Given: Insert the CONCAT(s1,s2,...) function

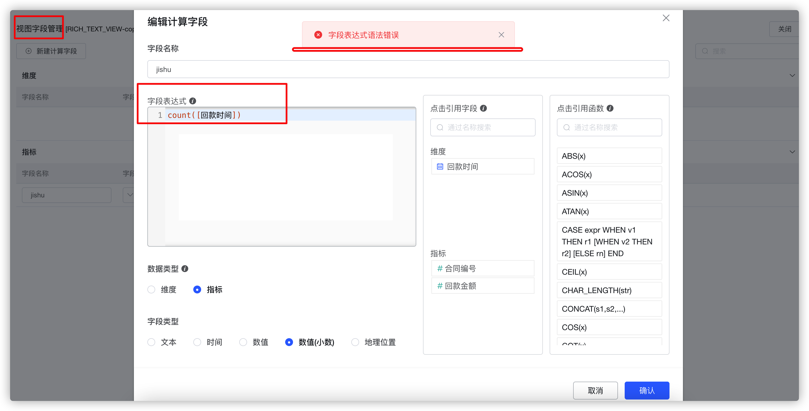Looking at the screenshot, I should [609, 309].
